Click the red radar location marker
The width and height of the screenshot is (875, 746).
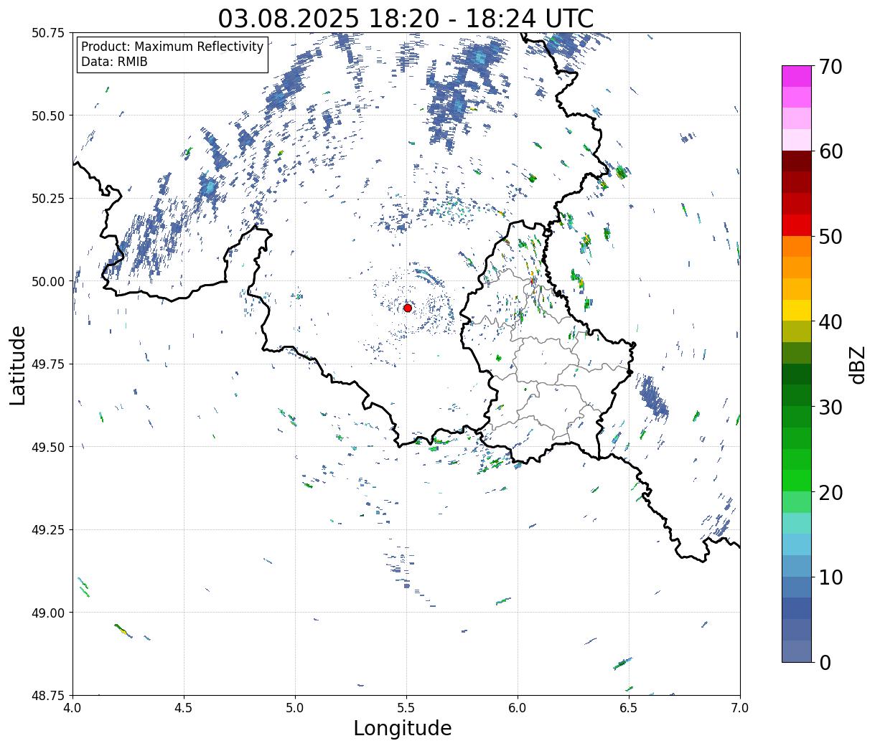pos(407,308)
